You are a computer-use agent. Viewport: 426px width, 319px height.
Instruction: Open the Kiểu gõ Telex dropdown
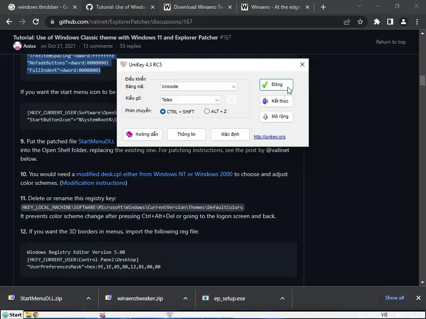tap(190, 100)
